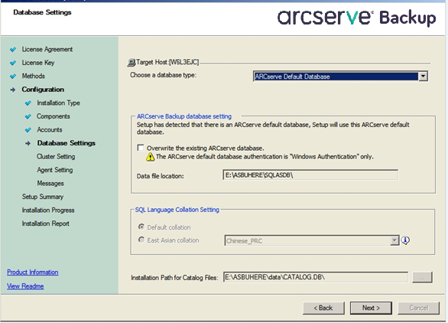
Task: Select Agent Setting sub-step
Action: point(55,170)
